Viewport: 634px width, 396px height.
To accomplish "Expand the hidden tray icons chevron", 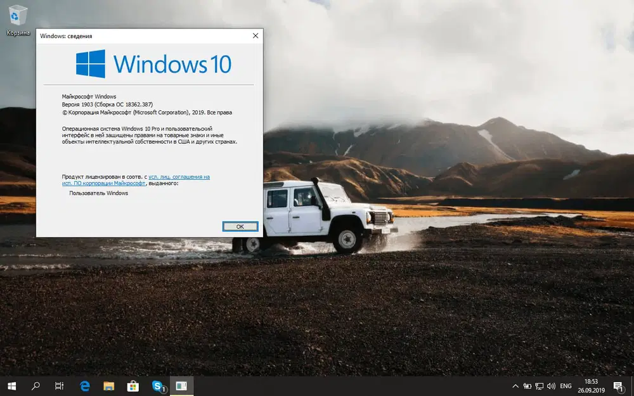I will [515, 385].
